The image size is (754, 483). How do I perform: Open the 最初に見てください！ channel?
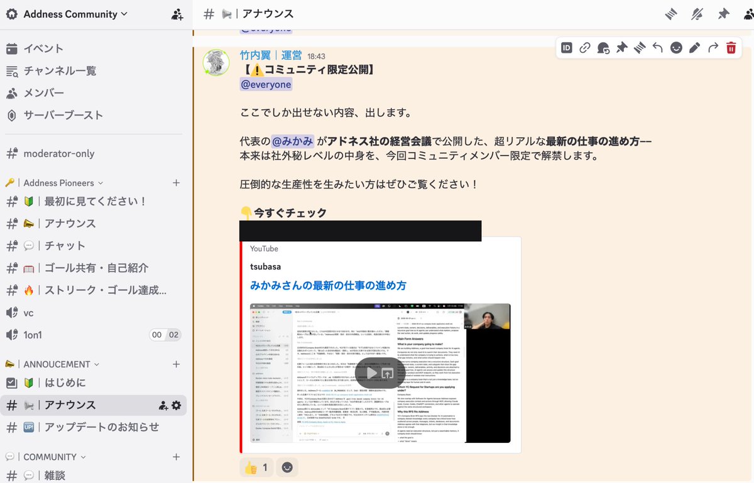point(94,201)
